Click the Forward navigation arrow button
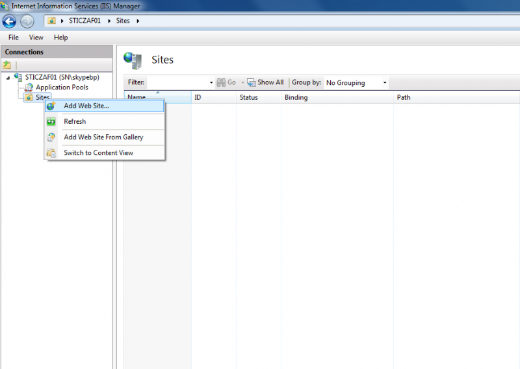The image size is (520, 369). click(x=27, y=21)
